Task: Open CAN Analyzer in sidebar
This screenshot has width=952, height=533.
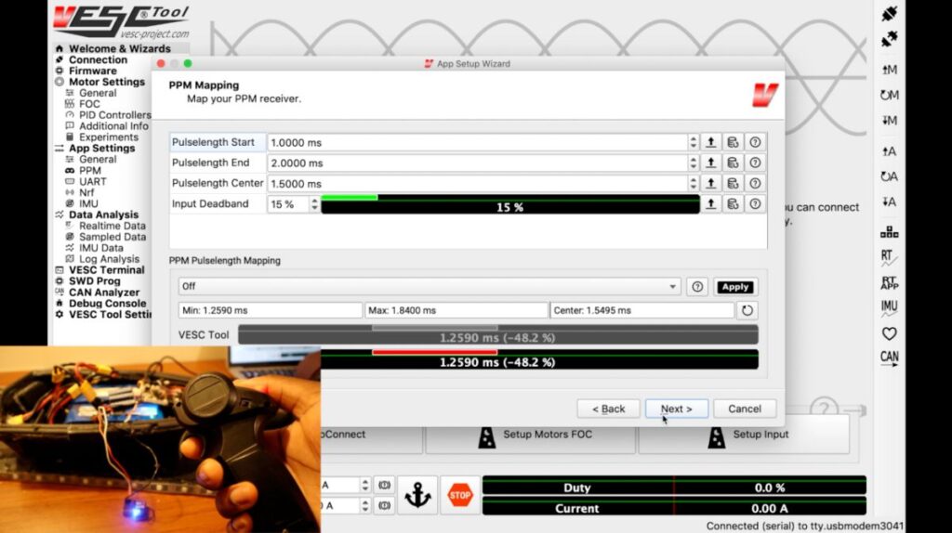Action: 104,292
